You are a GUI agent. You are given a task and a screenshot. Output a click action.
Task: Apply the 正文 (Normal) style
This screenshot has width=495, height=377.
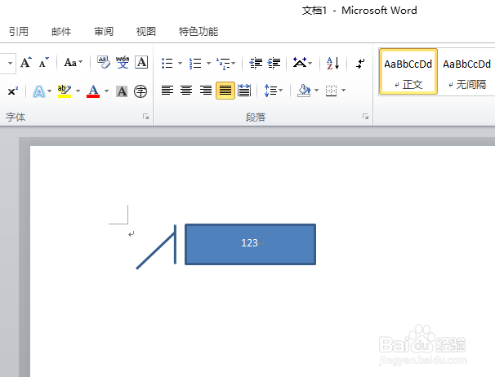point(408,72)
